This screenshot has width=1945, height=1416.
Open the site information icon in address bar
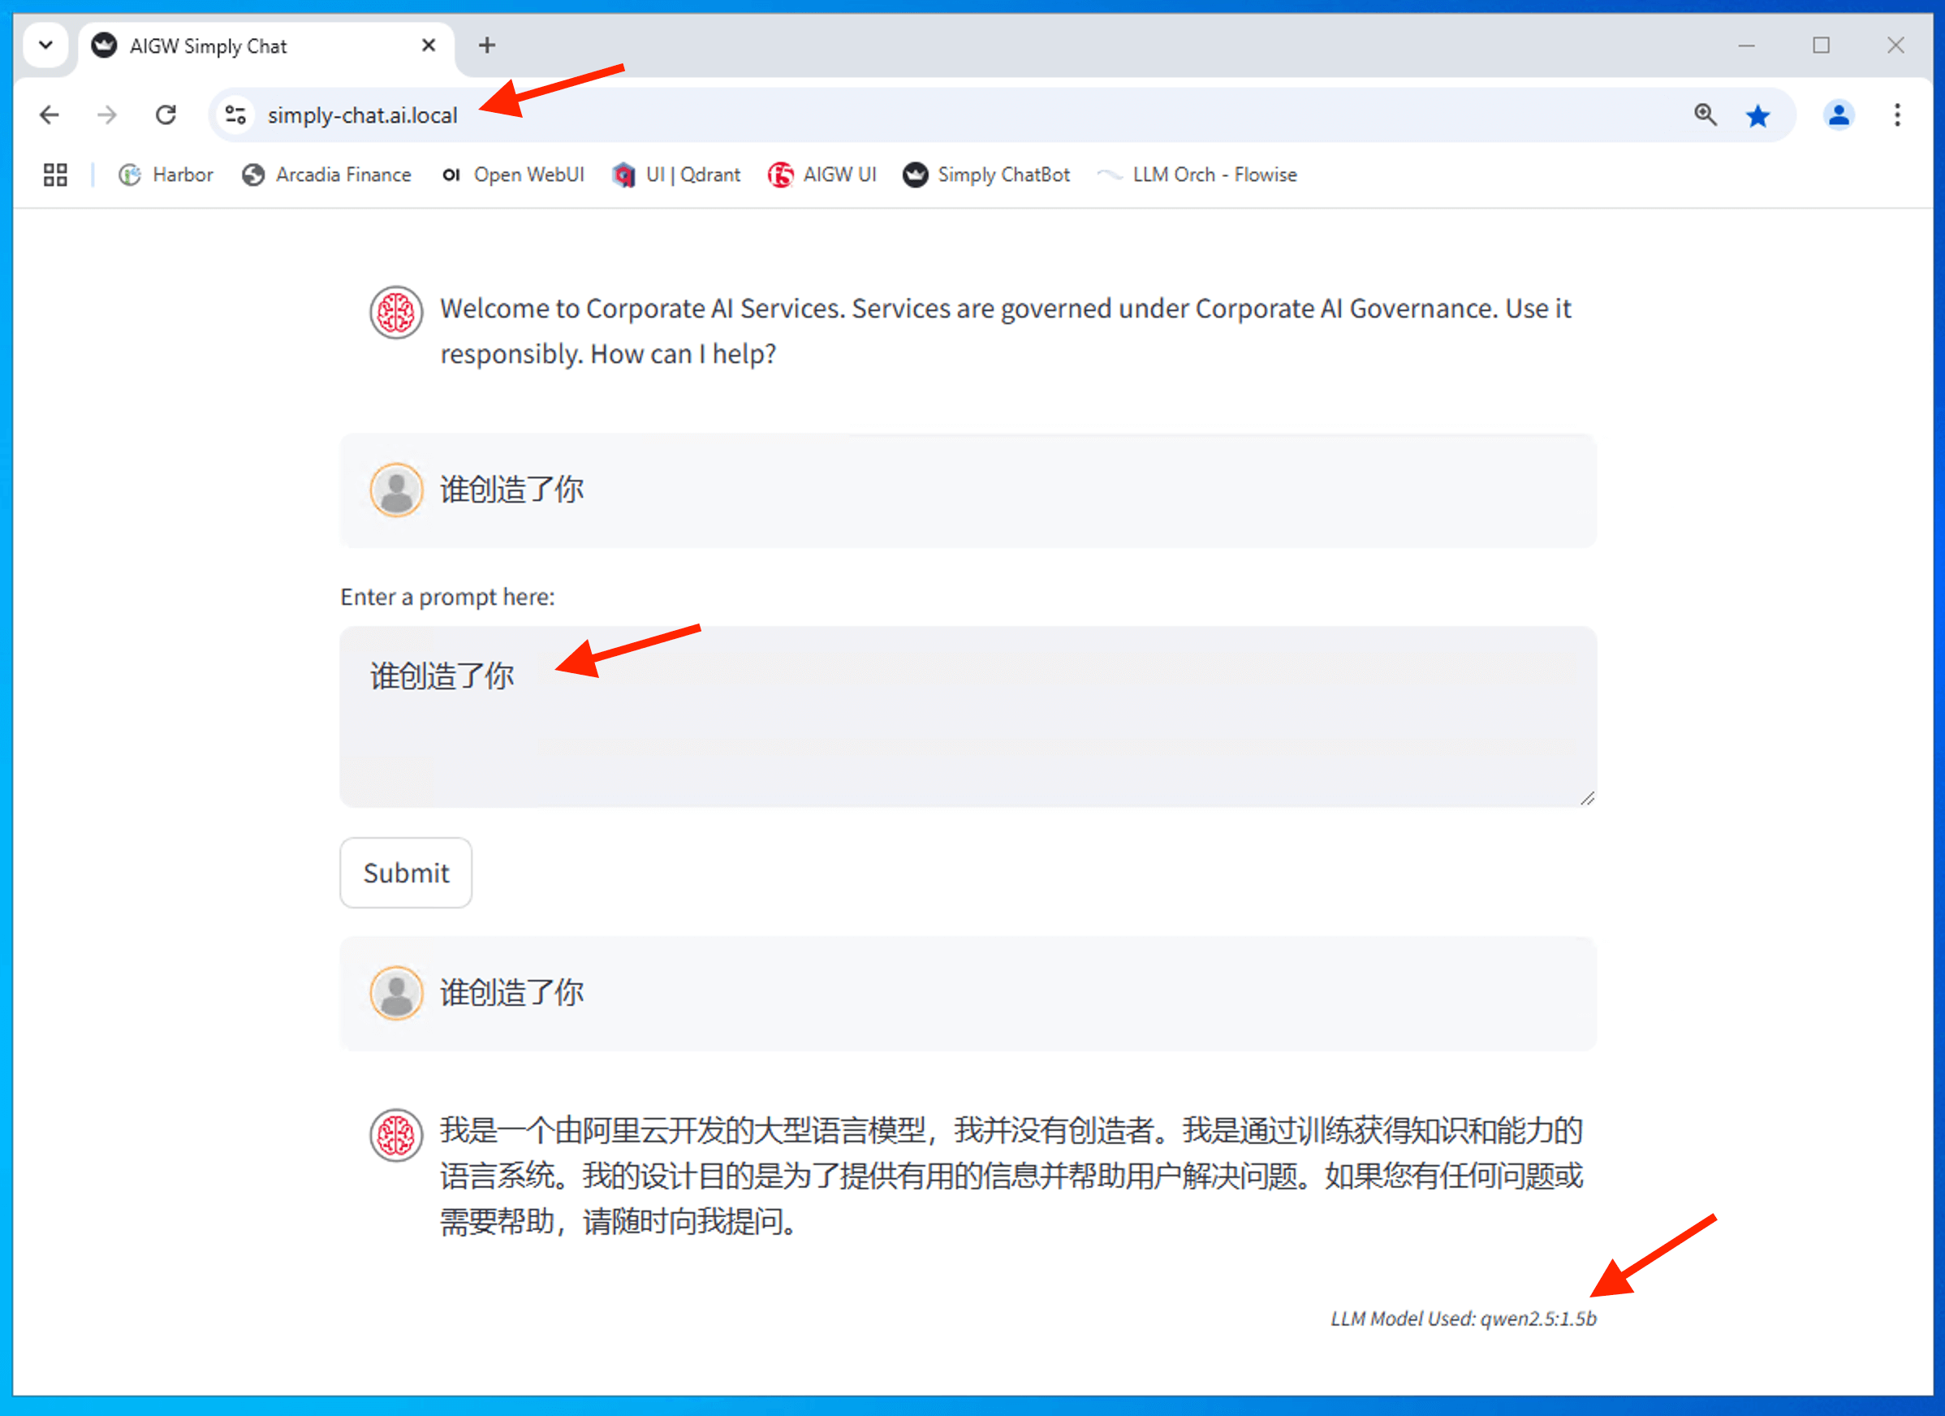(235, 115)
